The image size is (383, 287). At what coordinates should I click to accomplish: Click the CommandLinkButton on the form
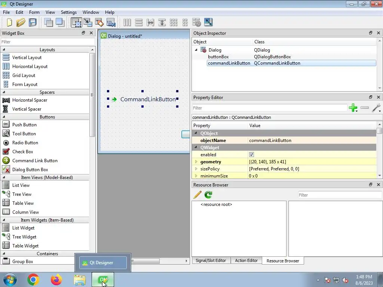[143, 99]
